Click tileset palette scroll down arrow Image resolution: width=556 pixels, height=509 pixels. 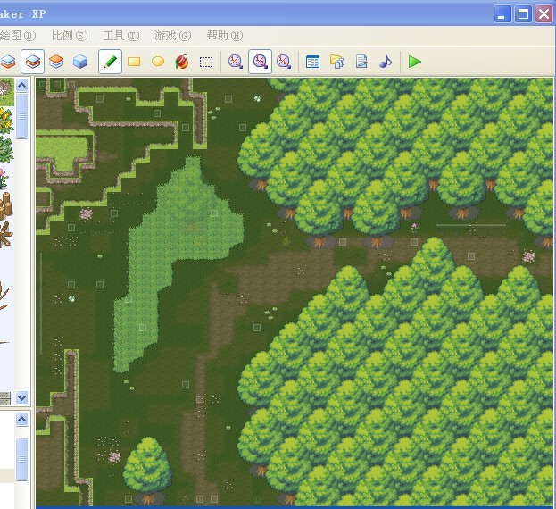(x=22, y=397)
